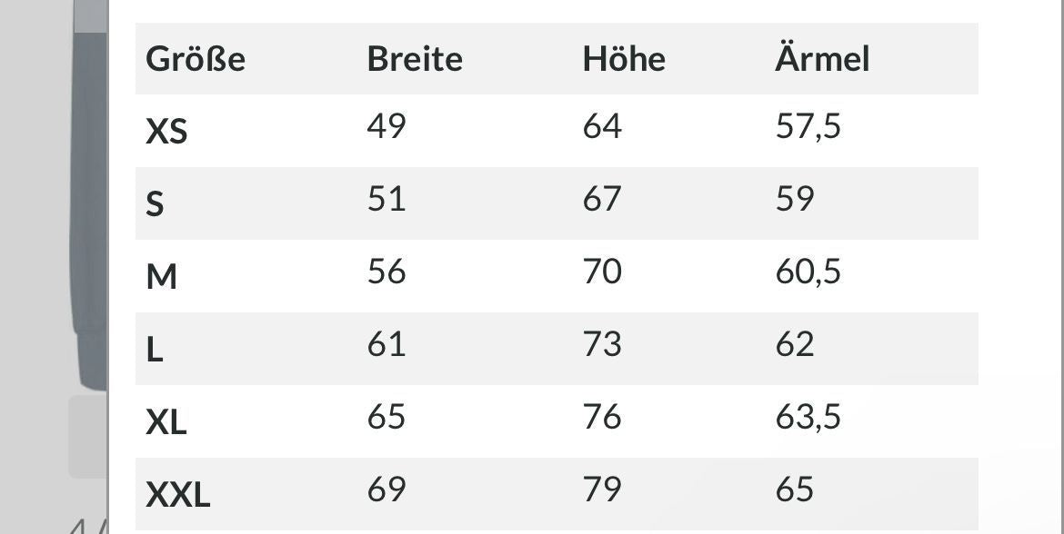Click the Breite column header

[x=415, y=59]
